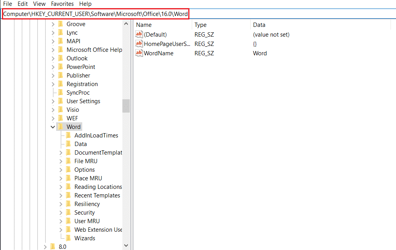Select the (Default) value name
Image resolution: width=396 pixels, height=250 pixels.
[155, 35]
